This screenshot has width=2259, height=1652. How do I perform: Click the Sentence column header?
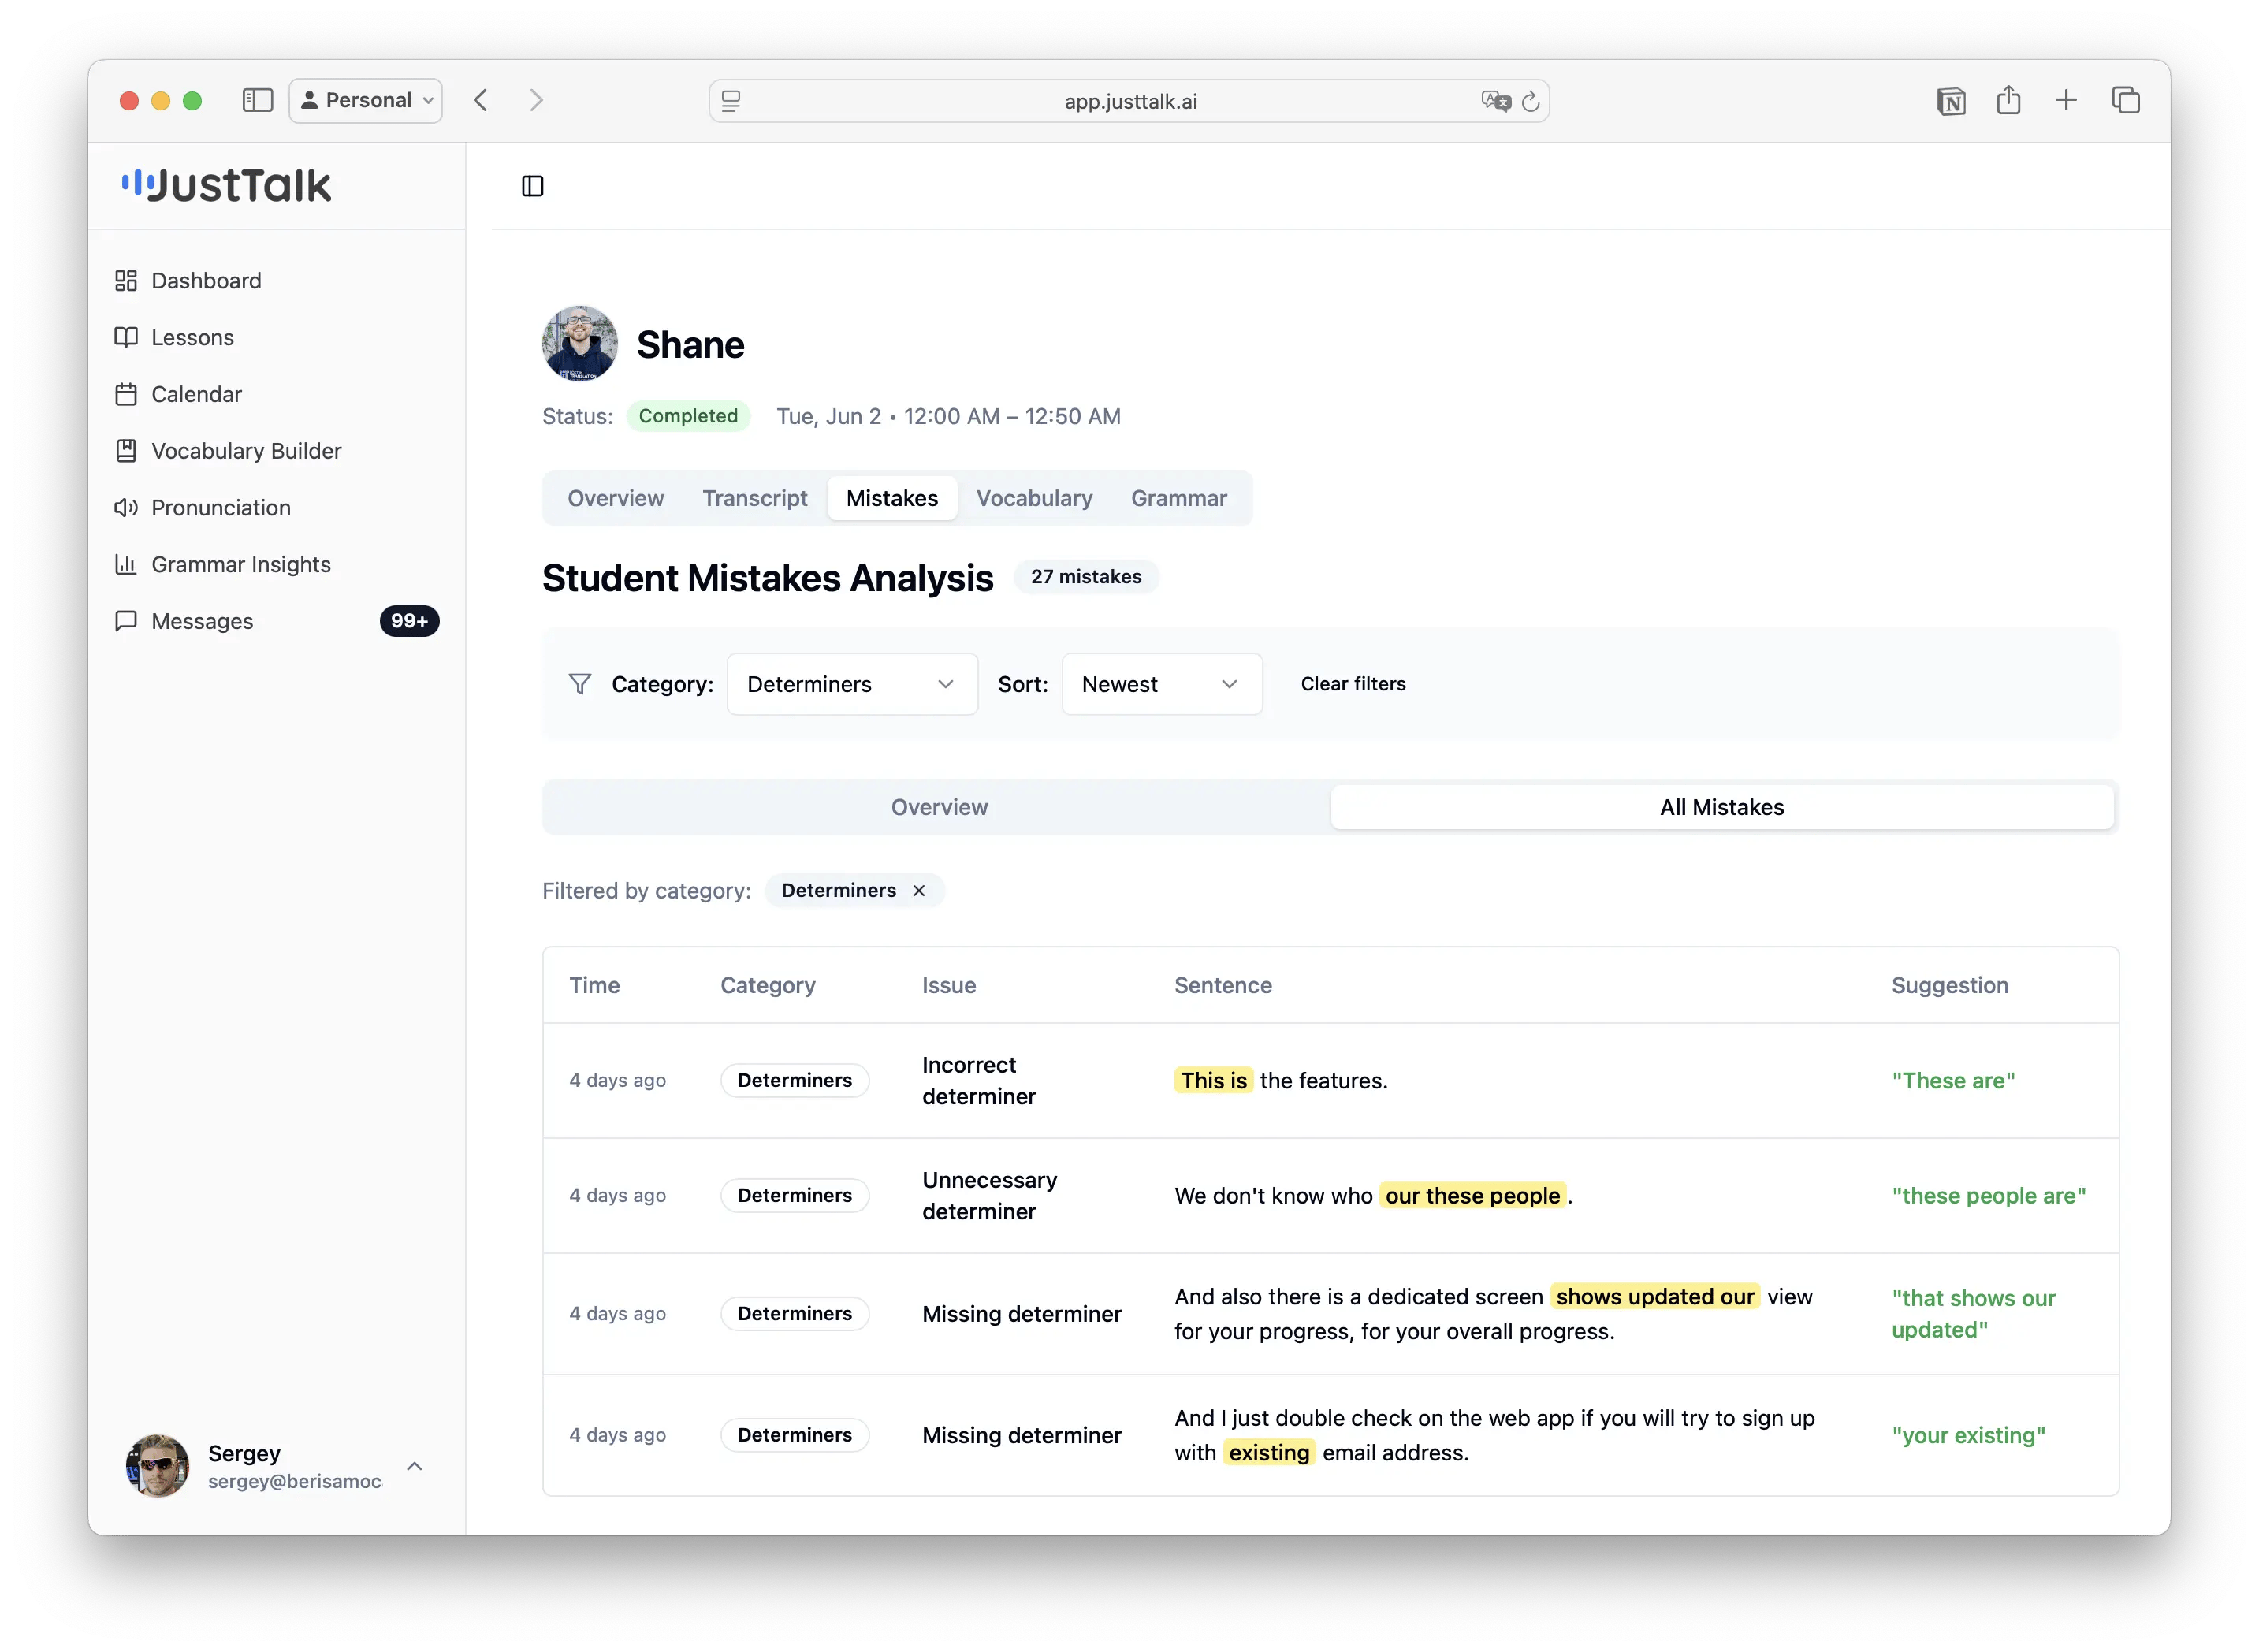pyautogui.click(x=1223, y=985)
